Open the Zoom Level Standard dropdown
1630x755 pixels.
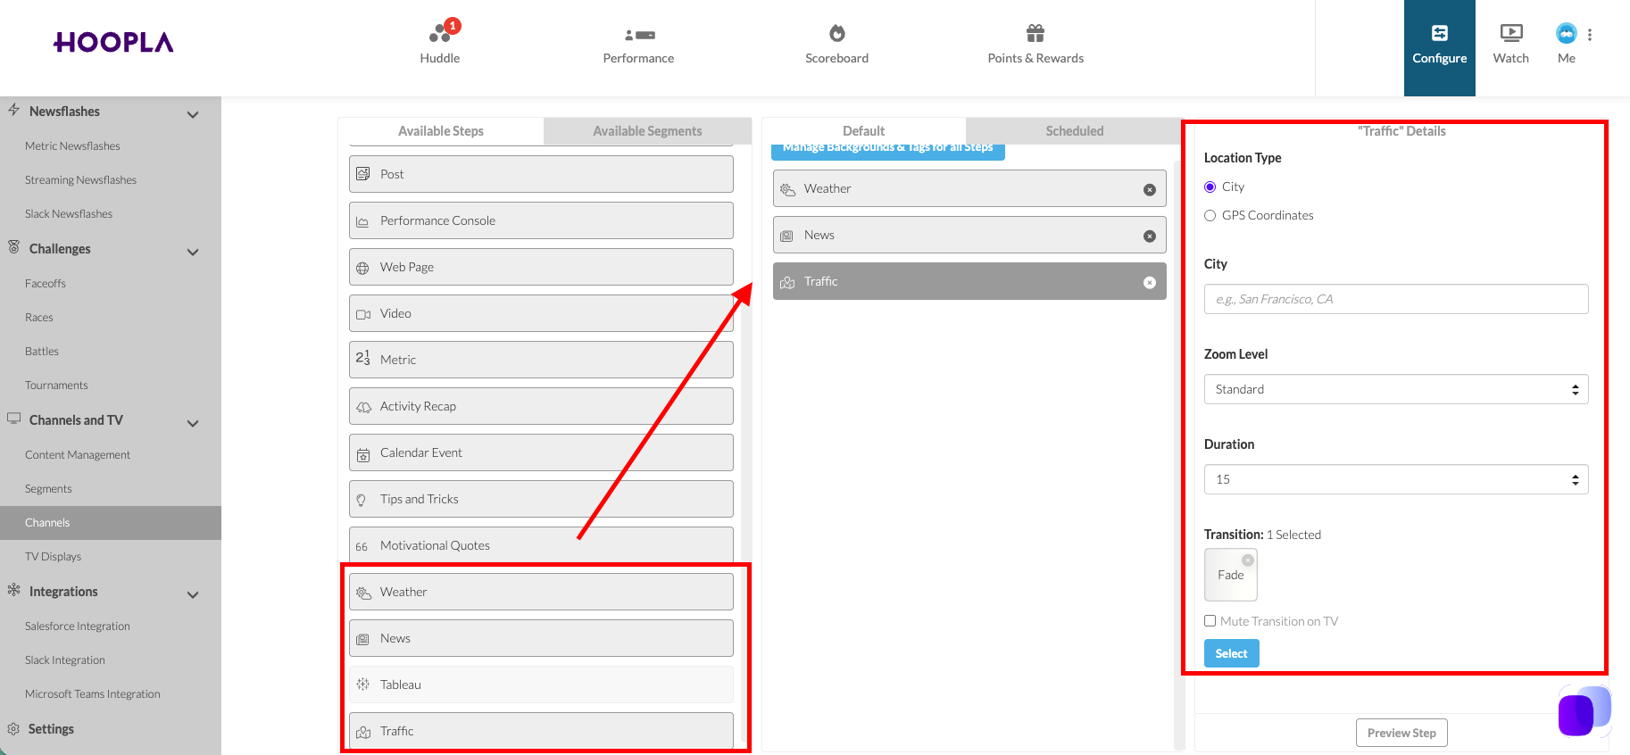click(x=1396, y=389)
